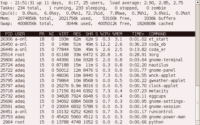This screenshot has height=125, width=200.
Task: Select the Xorg command text
Action: (x=154, y=55)
